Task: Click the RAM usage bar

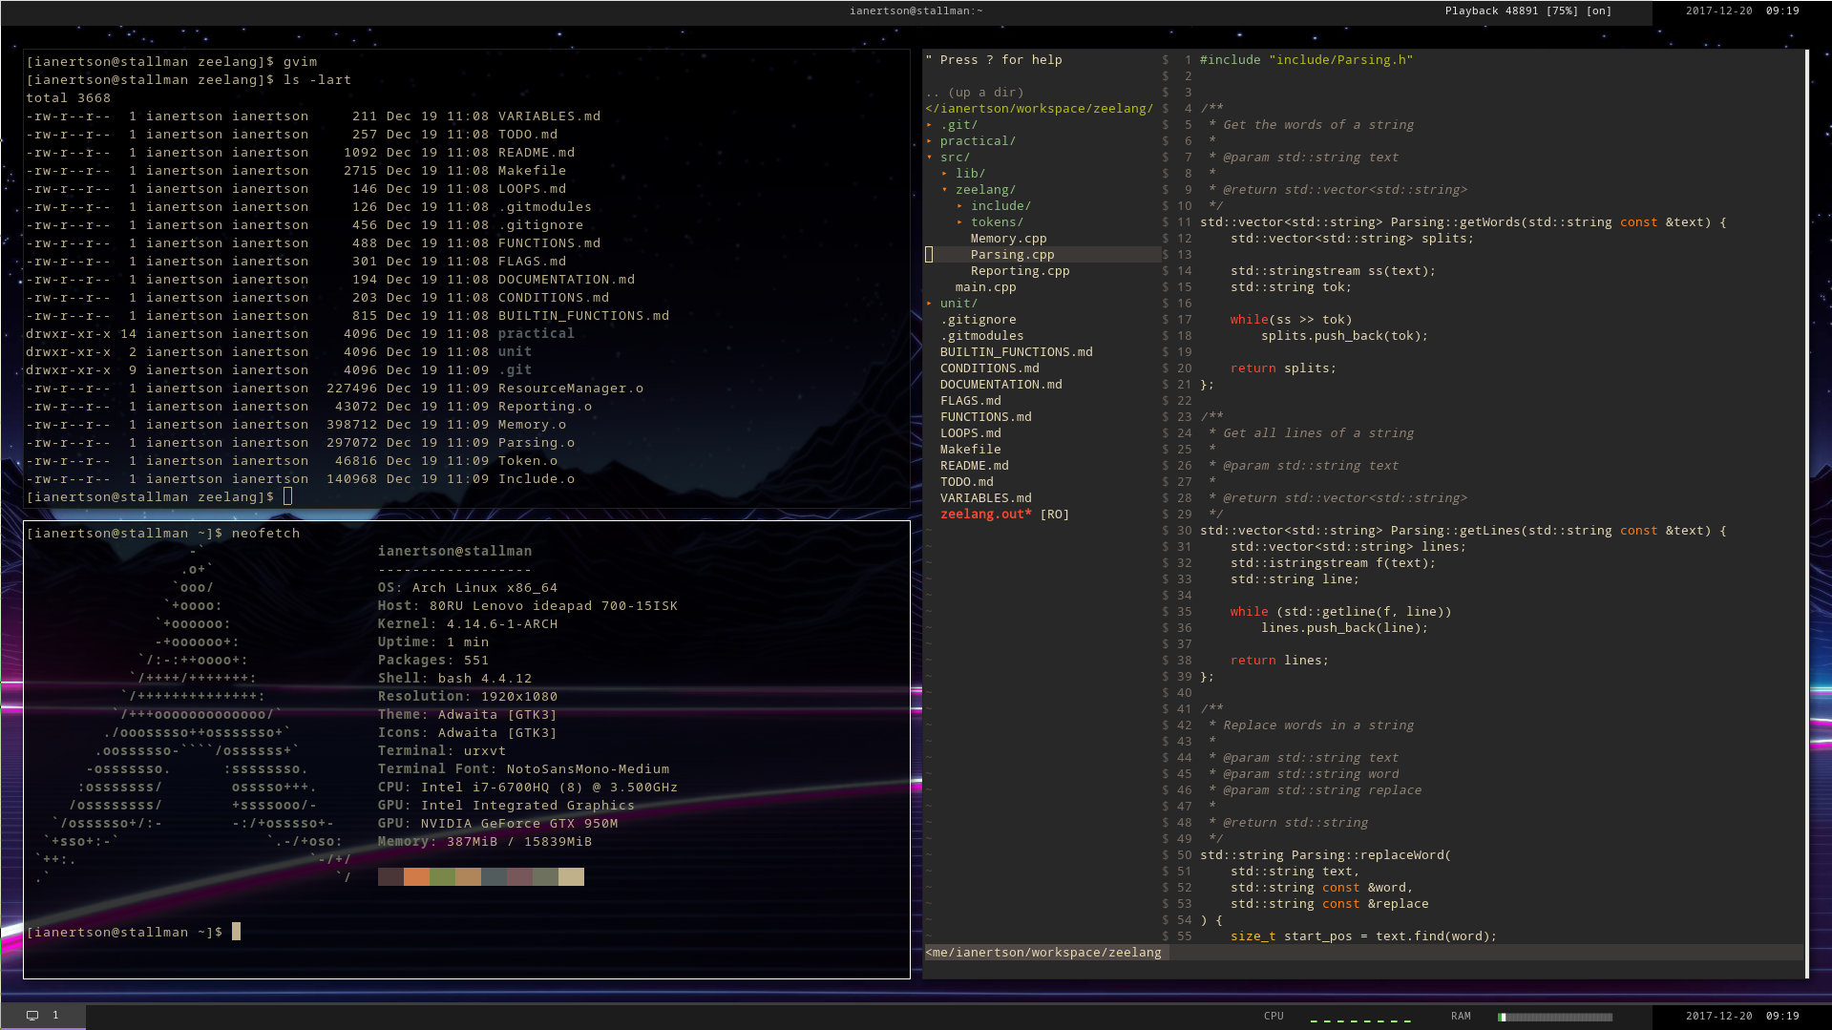Action: (1555, 1018)
